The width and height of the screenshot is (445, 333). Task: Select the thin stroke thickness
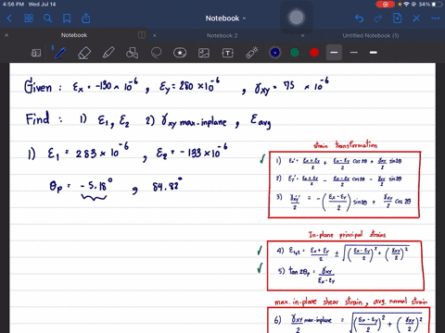click(x=354, y=53)
